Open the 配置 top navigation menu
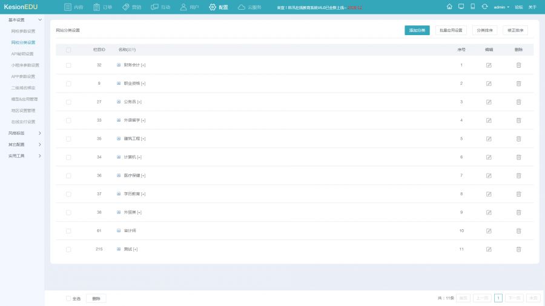 click(219, 7)
